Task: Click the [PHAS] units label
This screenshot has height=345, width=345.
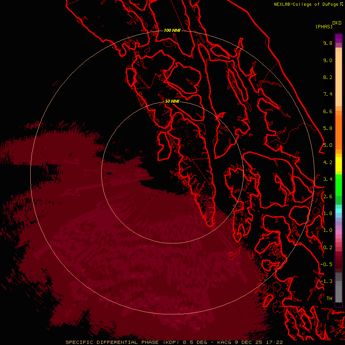Action: click(x=324, y=26)
